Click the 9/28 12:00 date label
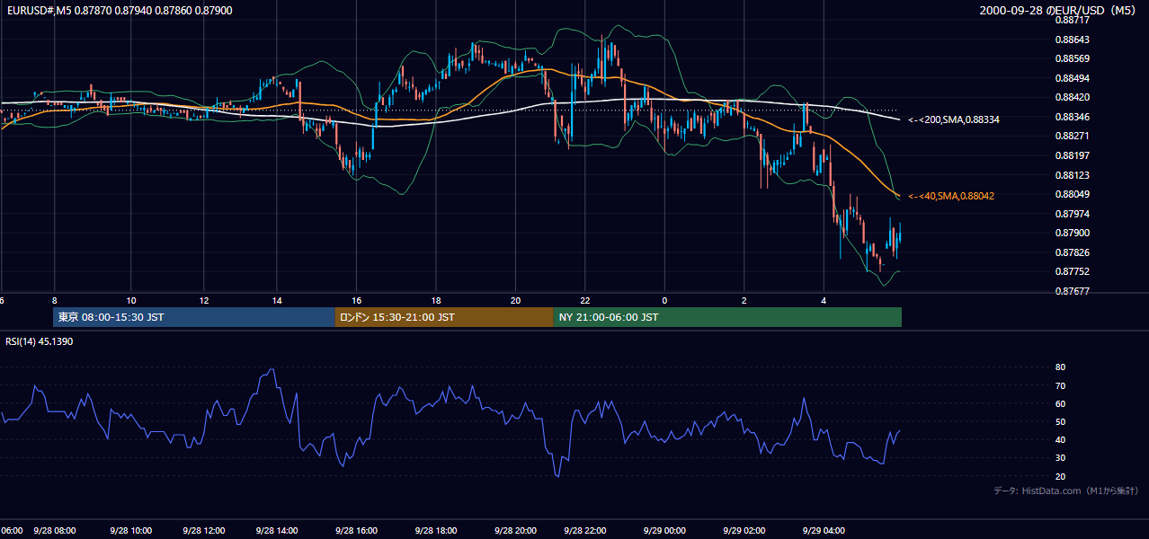Screen dimensions: 1149x539 click(203, 531)
